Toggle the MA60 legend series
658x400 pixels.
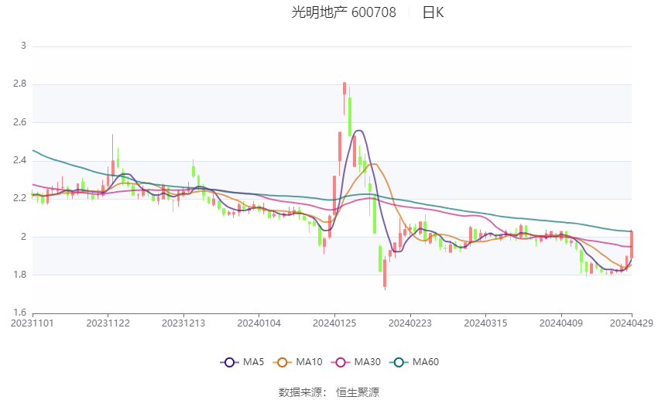point(414,362)
